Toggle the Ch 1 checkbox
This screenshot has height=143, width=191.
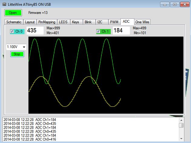[x=98, y=31]
